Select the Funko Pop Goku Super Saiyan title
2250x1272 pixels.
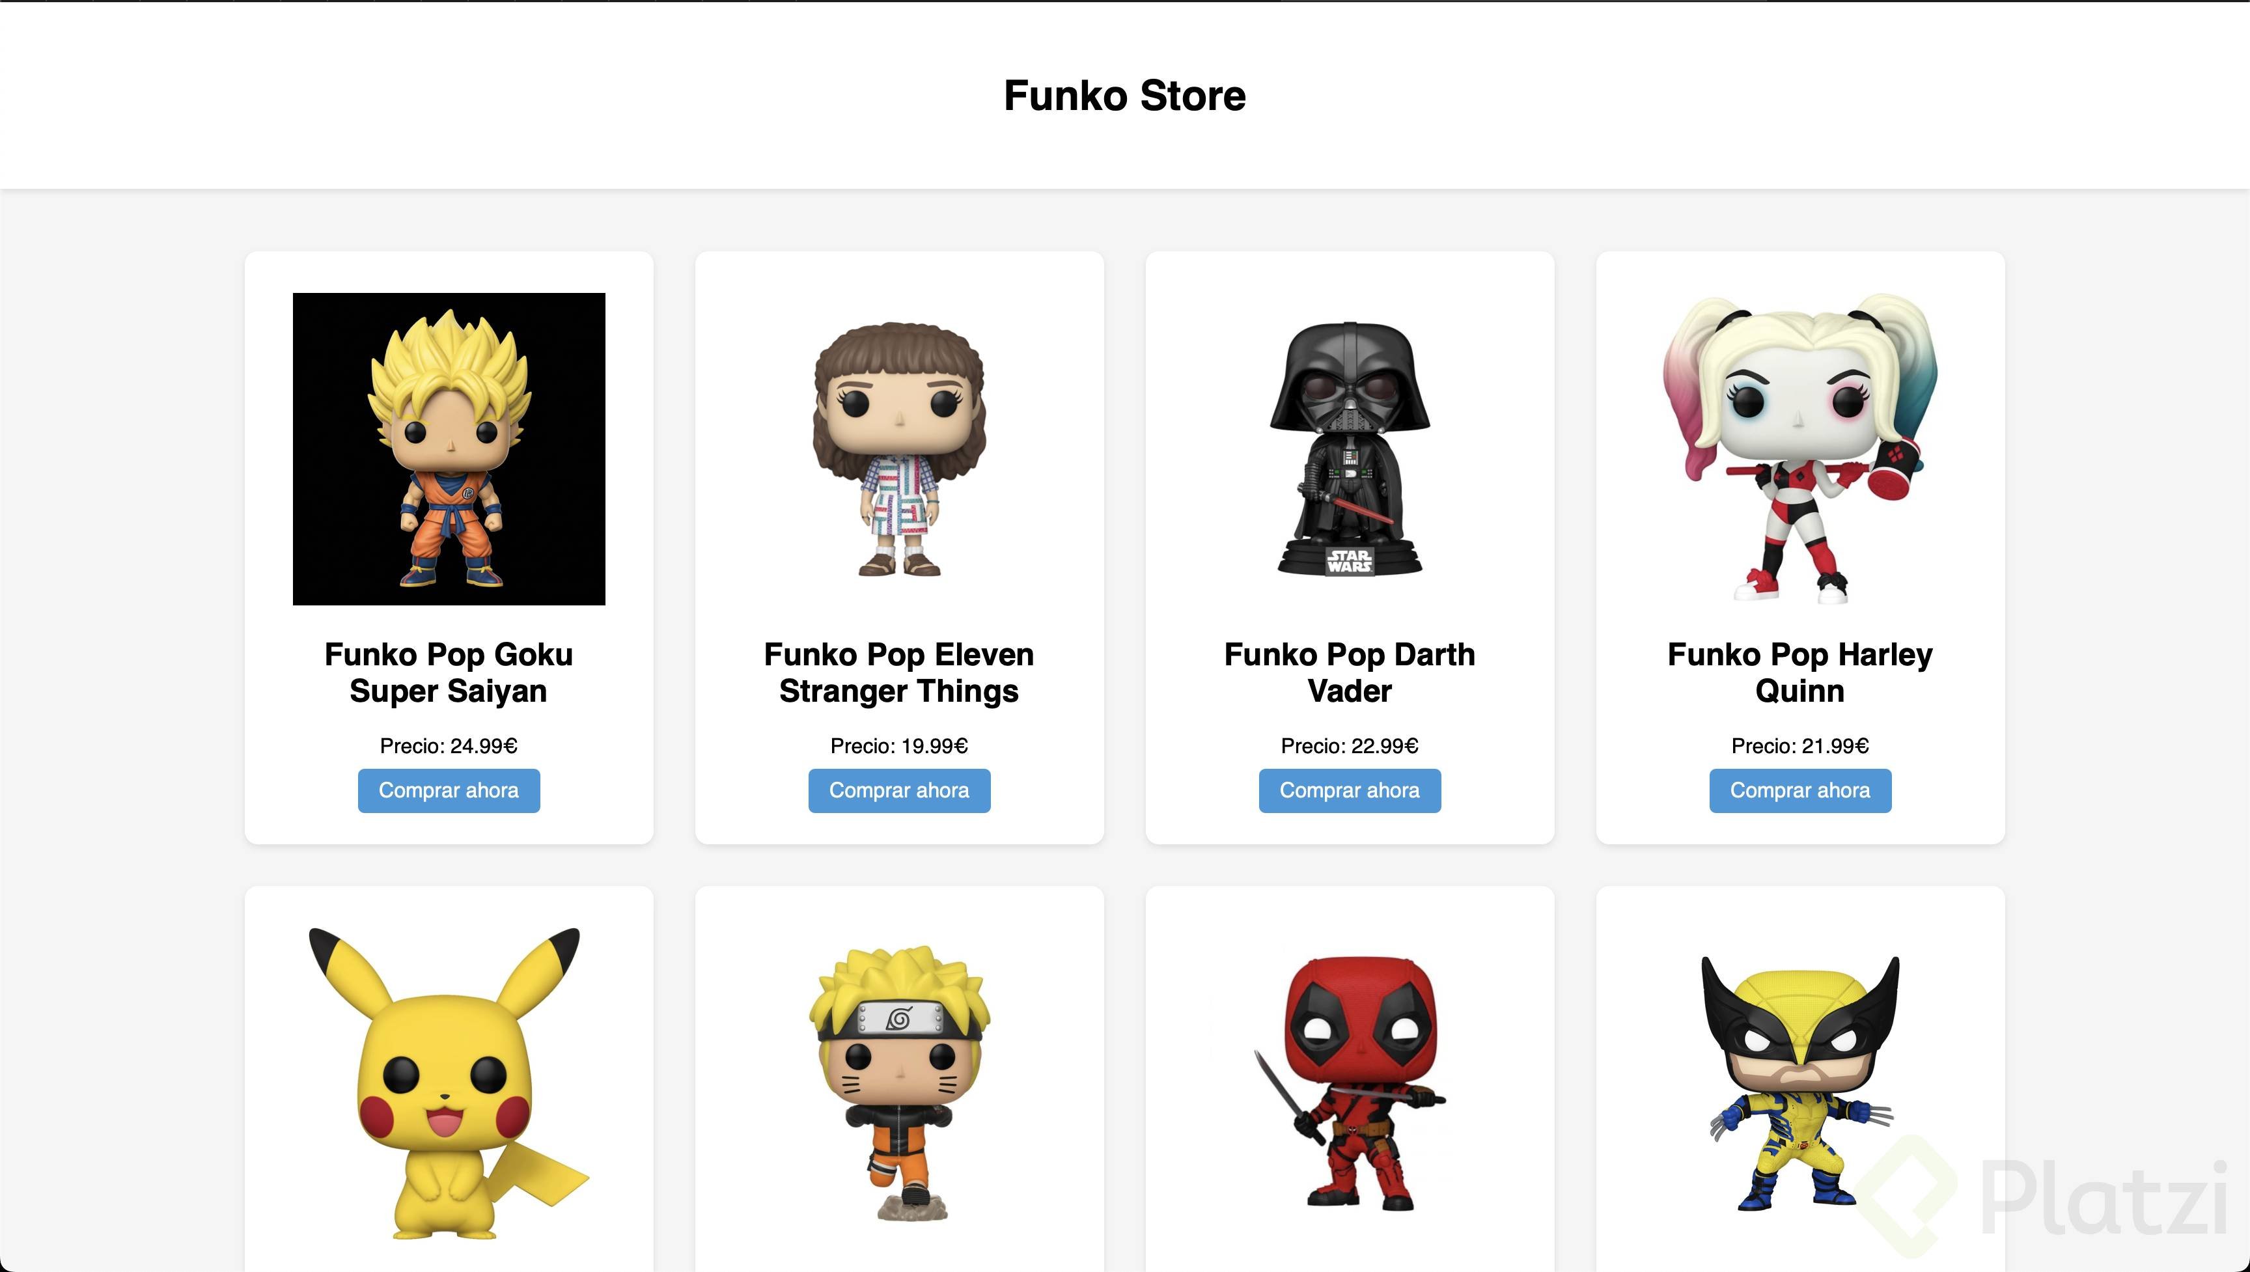click(x=448, y=672)
